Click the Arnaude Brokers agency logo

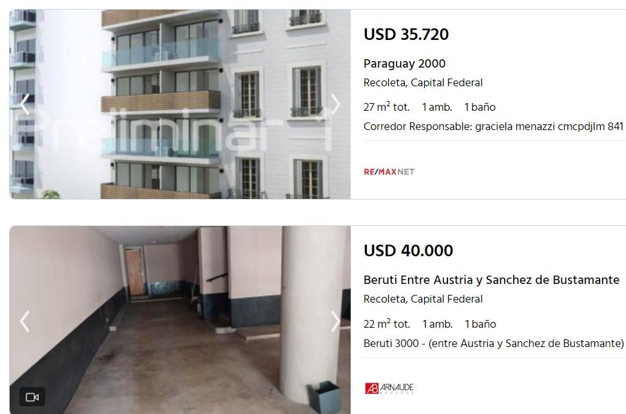pos(389,388)
